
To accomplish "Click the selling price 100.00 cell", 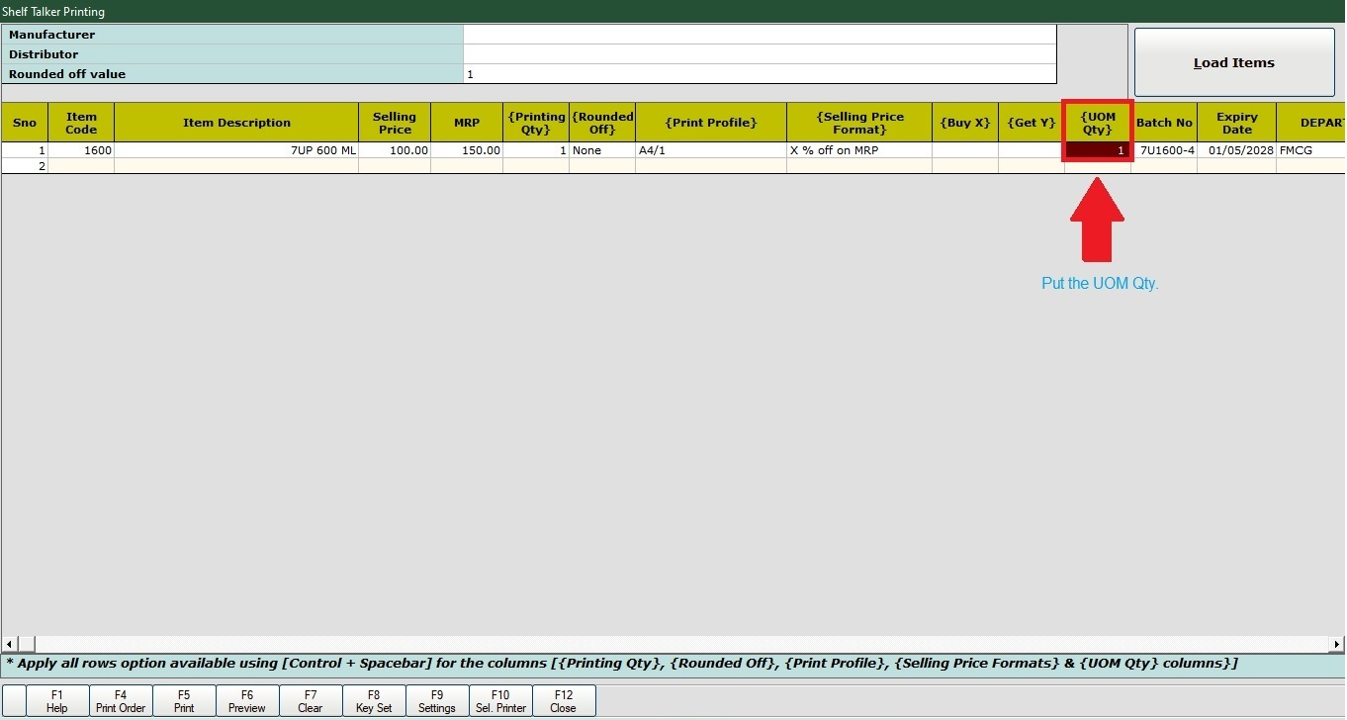I will pyautogui.click(x=395, y=150).
